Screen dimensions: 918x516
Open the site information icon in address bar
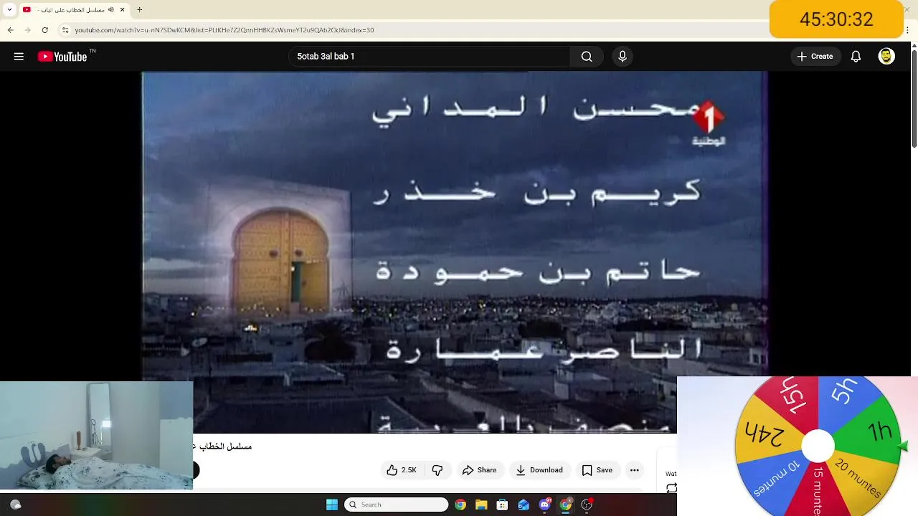(x=65, y=30)
